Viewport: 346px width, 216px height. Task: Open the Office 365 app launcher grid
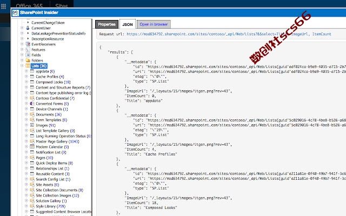tap(4, 6)
